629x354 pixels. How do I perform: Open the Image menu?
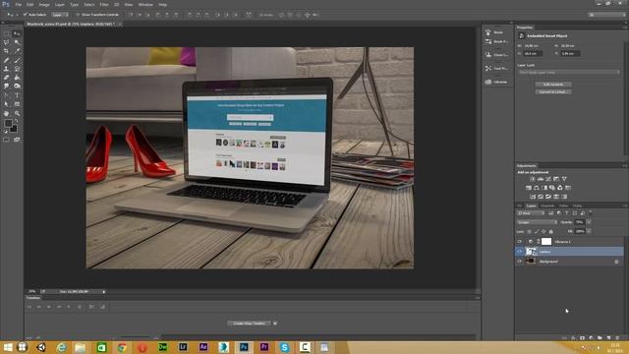(x=44, y=4)
